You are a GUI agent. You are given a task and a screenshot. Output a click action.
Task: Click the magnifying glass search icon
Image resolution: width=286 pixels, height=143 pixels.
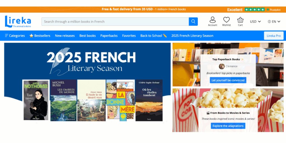193,22
